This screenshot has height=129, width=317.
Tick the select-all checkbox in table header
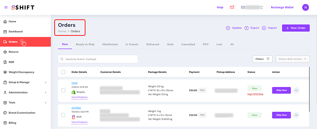click(x=63, y=72)
